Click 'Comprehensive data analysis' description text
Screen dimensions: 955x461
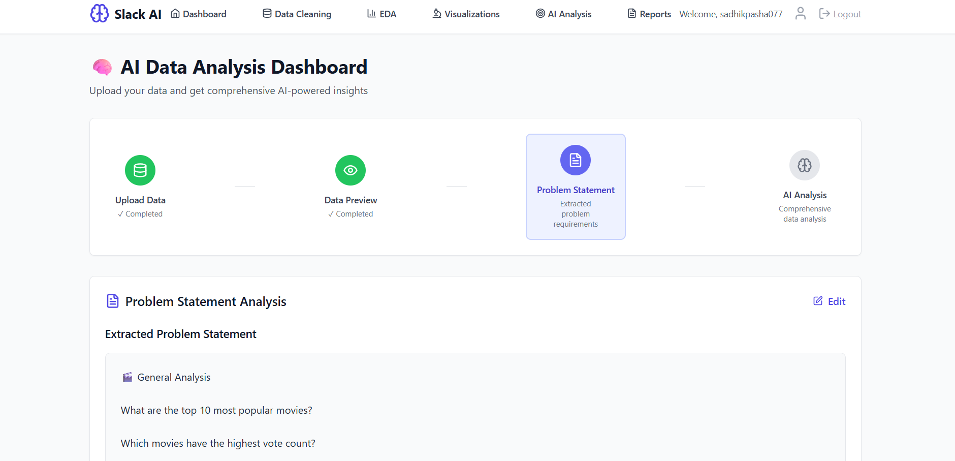(805, 214)
